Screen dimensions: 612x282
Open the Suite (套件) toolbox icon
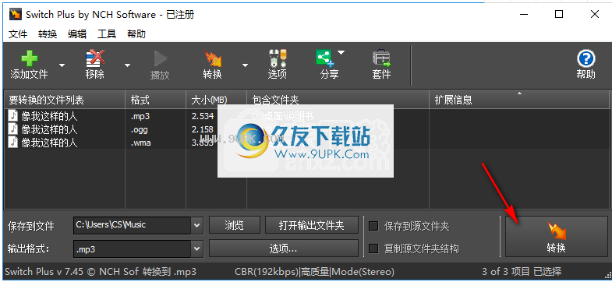(x=381, y=59)
